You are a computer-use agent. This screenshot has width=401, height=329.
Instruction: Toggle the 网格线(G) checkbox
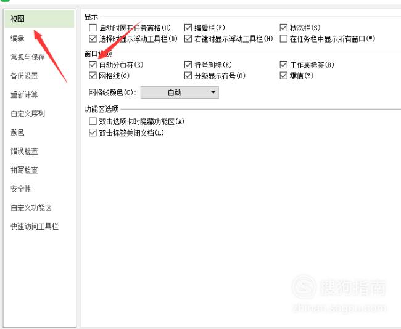coord(93,76)
